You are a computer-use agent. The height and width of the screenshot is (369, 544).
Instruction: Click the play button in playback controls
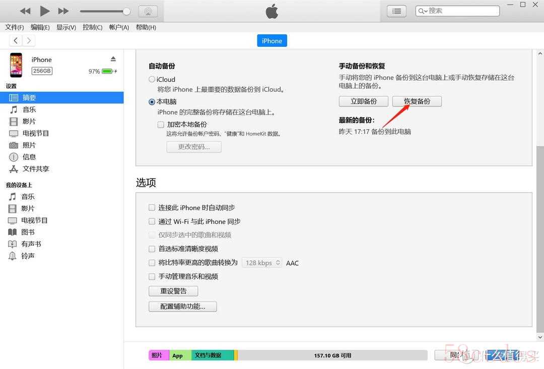pos(44,11)
